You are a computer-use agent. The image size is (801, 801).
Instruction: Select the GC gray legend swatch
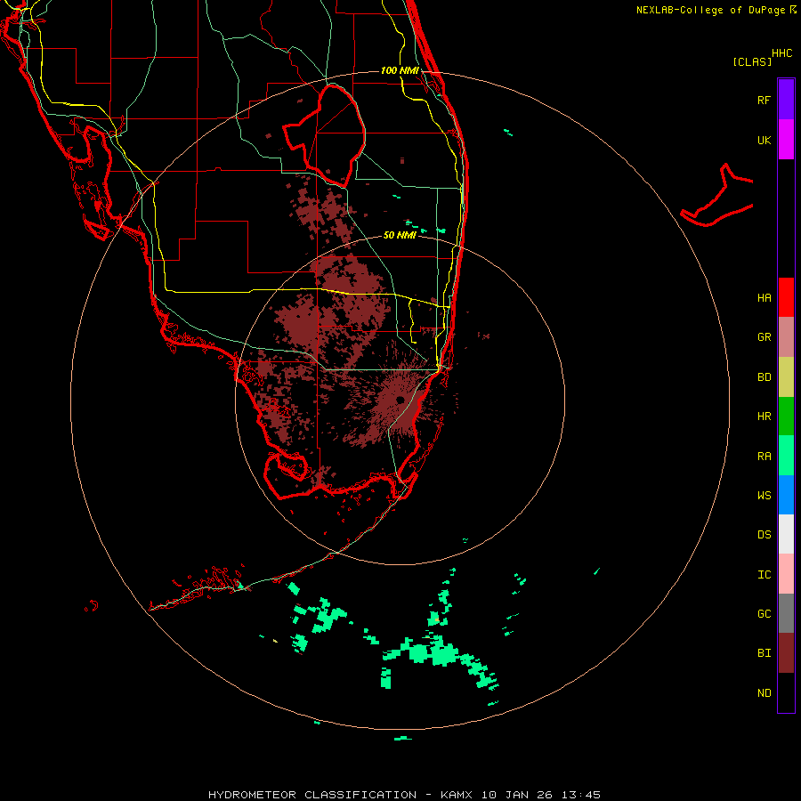coord(786,613)
